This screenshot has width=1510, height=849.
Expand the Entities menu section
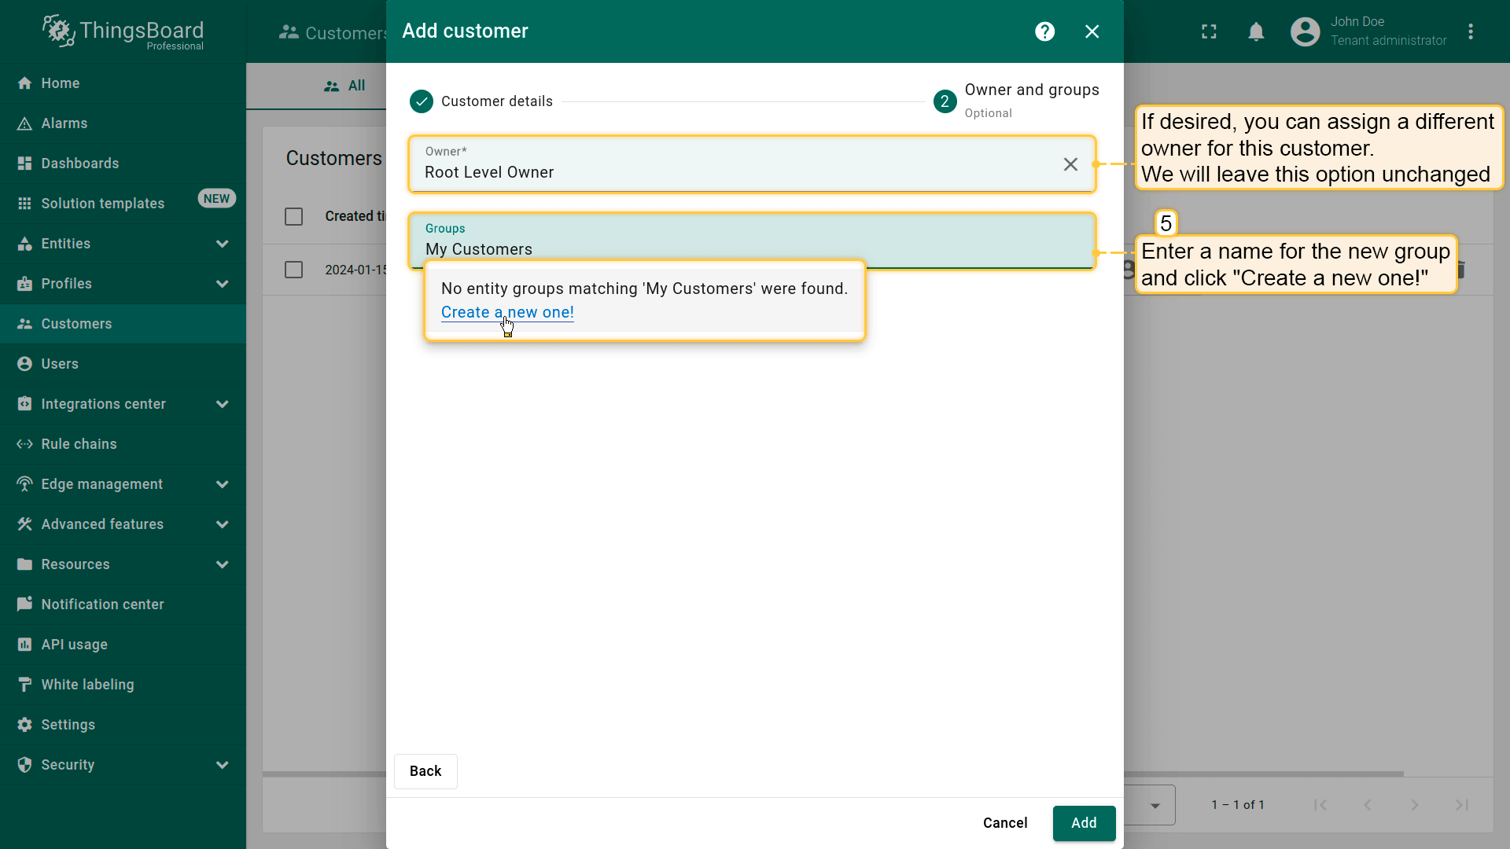tap(222, 244)
